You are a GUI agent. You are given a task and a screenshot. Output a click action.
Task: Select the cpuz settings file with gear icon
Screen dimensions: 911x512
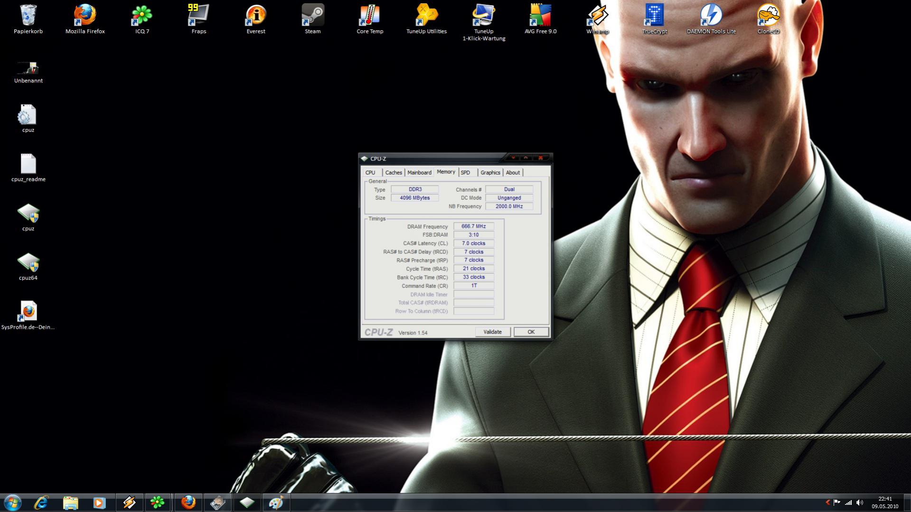coord(28,119)
